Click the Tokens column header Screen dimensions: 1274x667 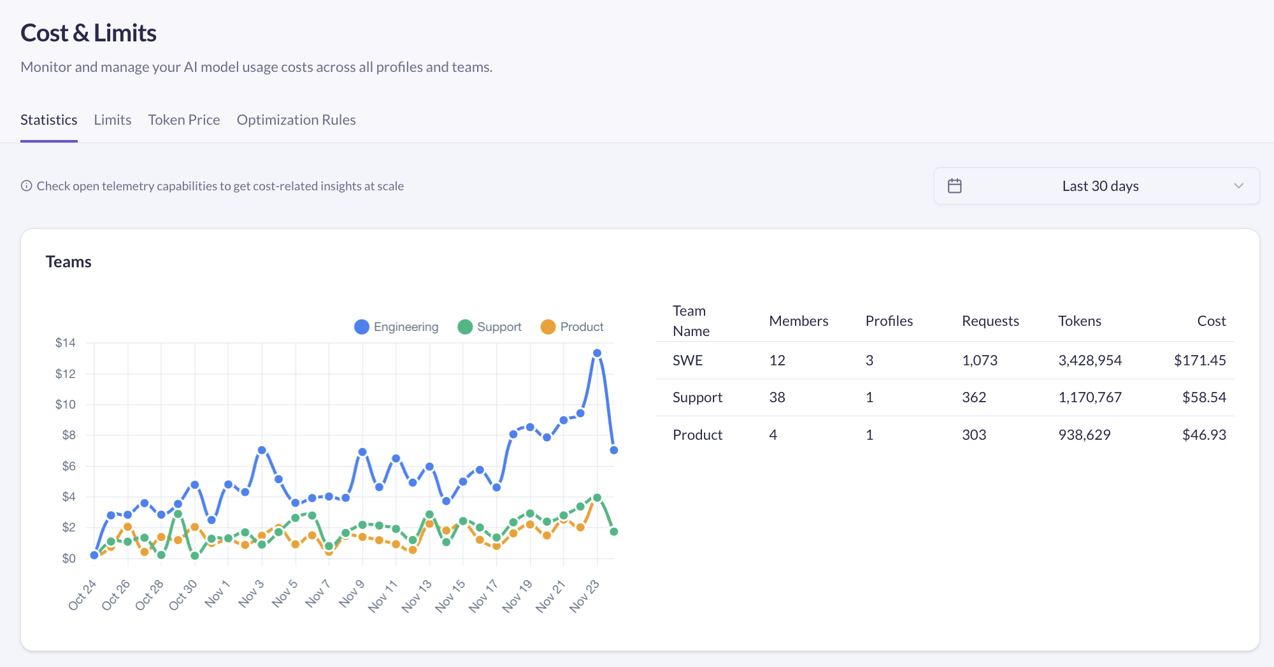tap(1079, 321)
